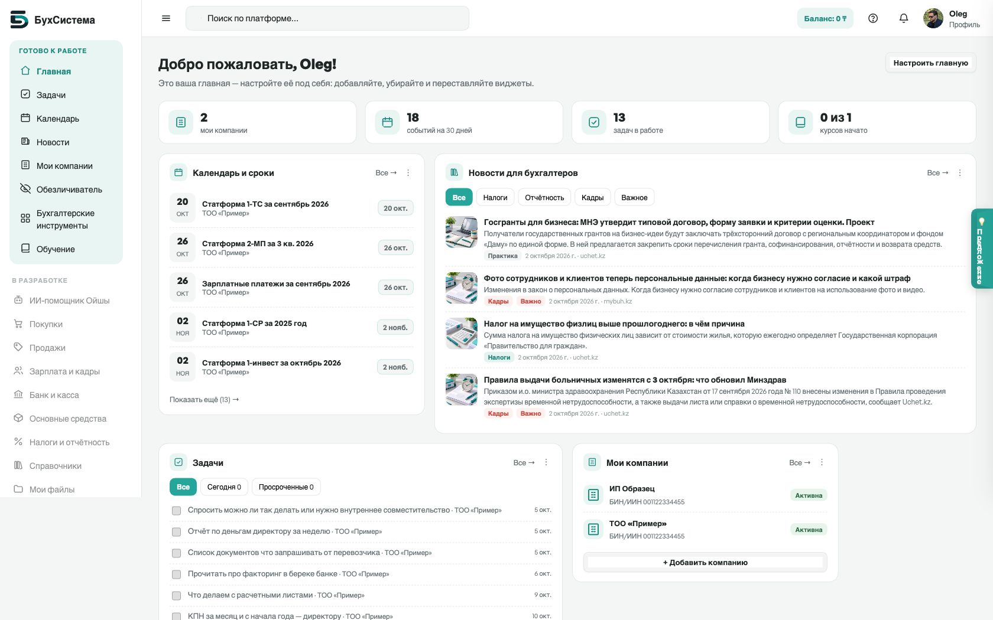
Task: Click the Oleg profile avatar
Action: pos(933,18)
